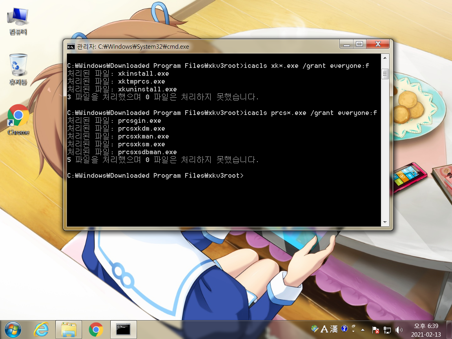Click the '3 파일을 처리했으며' summary line
Image resolution: width=452 pixels, height=339 pixels.
tap(163, 97)
